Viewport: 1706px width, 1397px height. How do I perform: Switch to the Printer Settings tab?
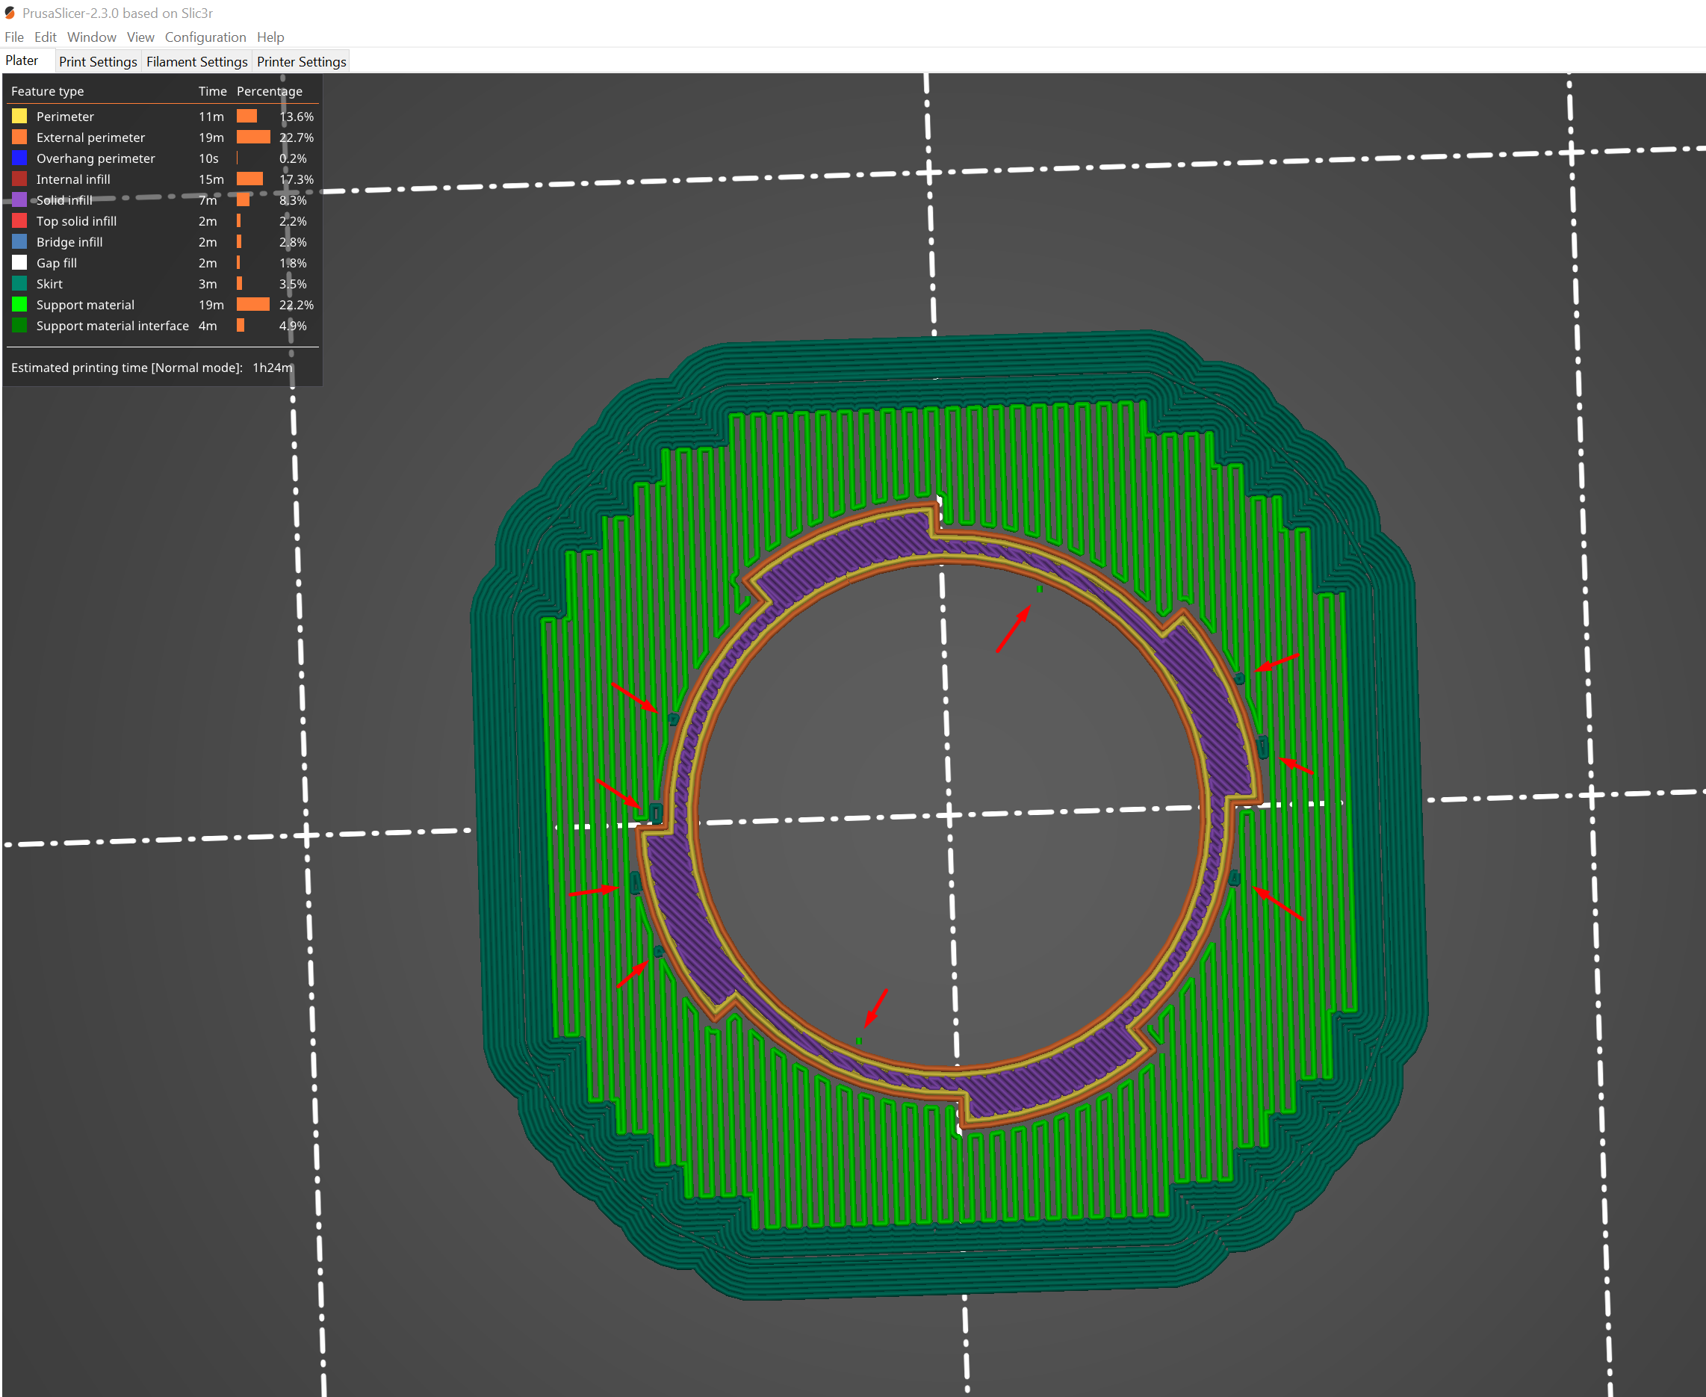pyautogui.click(x=302, y=62)
